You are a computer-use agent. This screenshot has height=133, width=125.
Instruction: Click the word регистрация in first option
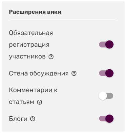(29, 45)
